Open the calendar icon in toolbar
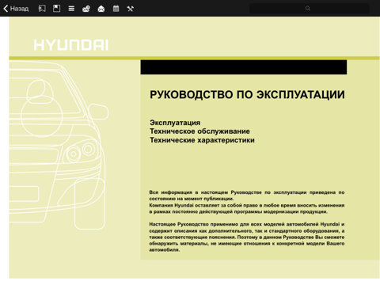 pyautogui.click(x=116, y=9)
